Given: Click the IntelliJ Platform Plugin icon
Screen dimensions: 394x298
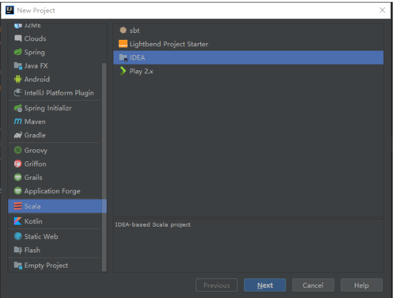Looking at the screenshot, I should [18, 92].
